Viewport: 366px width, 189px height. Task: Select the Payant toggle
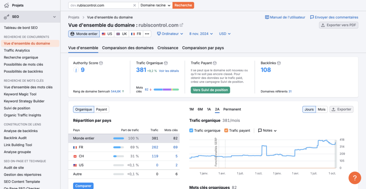[102, 109]
